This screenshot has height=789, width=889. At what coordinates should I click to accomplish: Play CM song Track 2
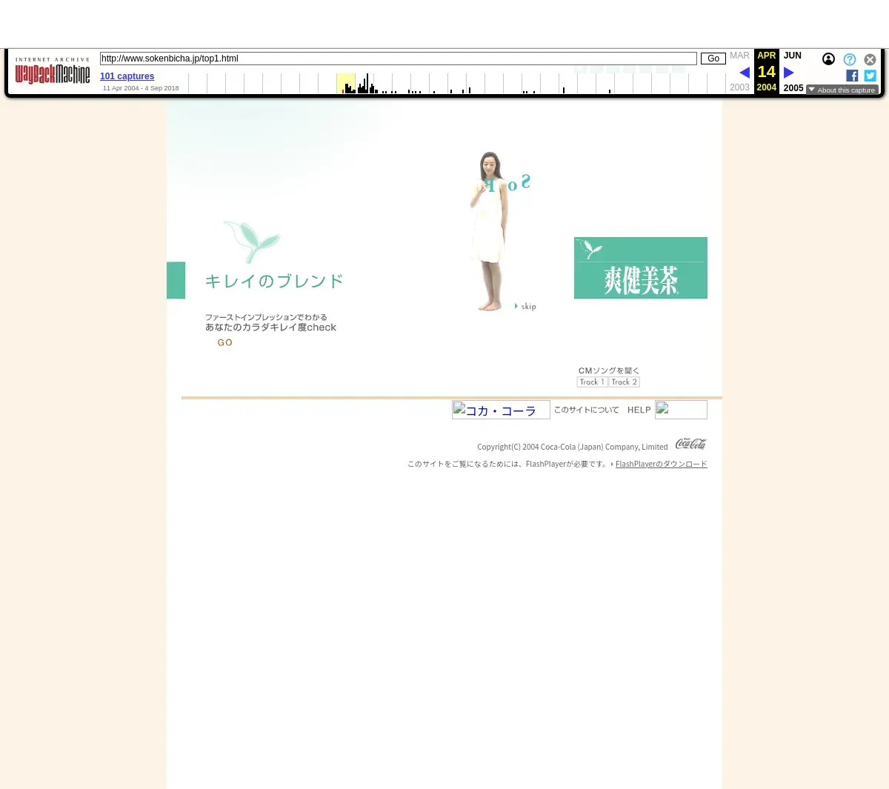(625, 382)
